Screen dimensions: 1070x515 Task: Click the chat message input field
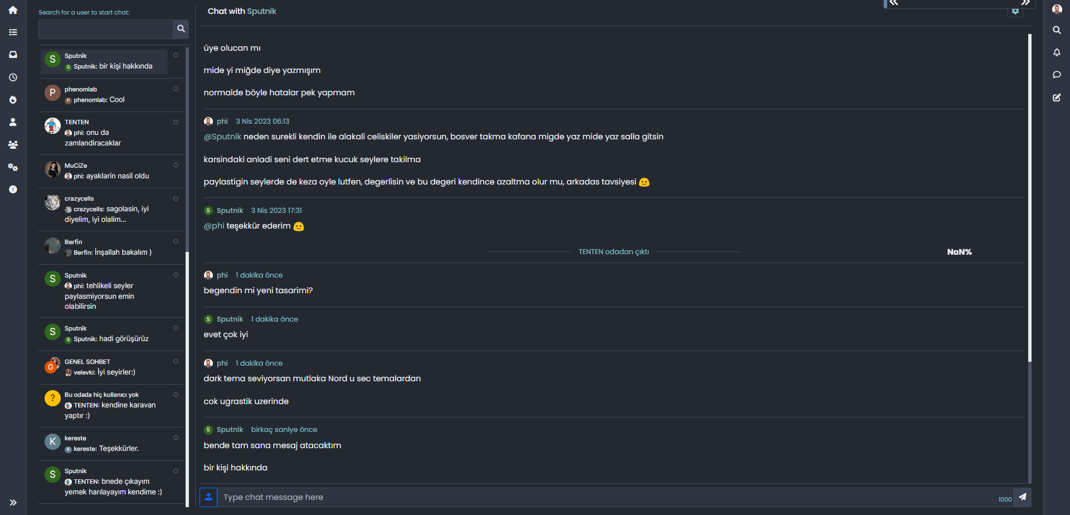[x=607, y=497]
